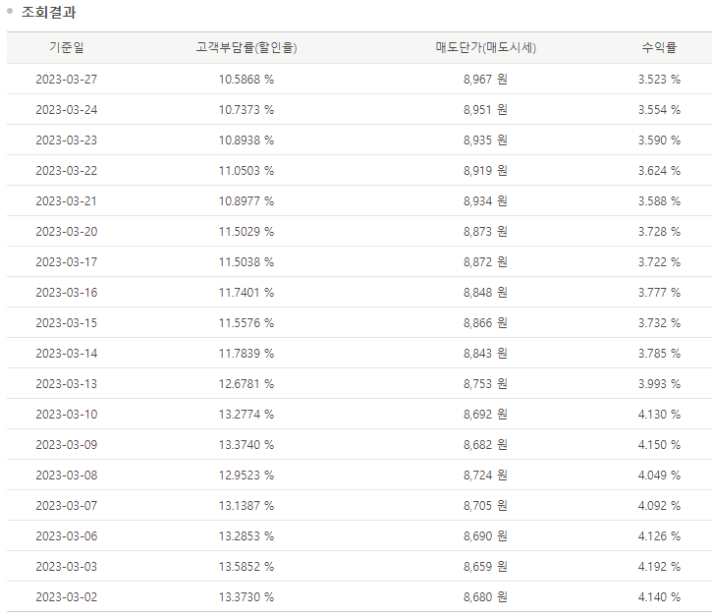Click discount rate 11.7401 %
712x616 pixels.
pos(246,292)
